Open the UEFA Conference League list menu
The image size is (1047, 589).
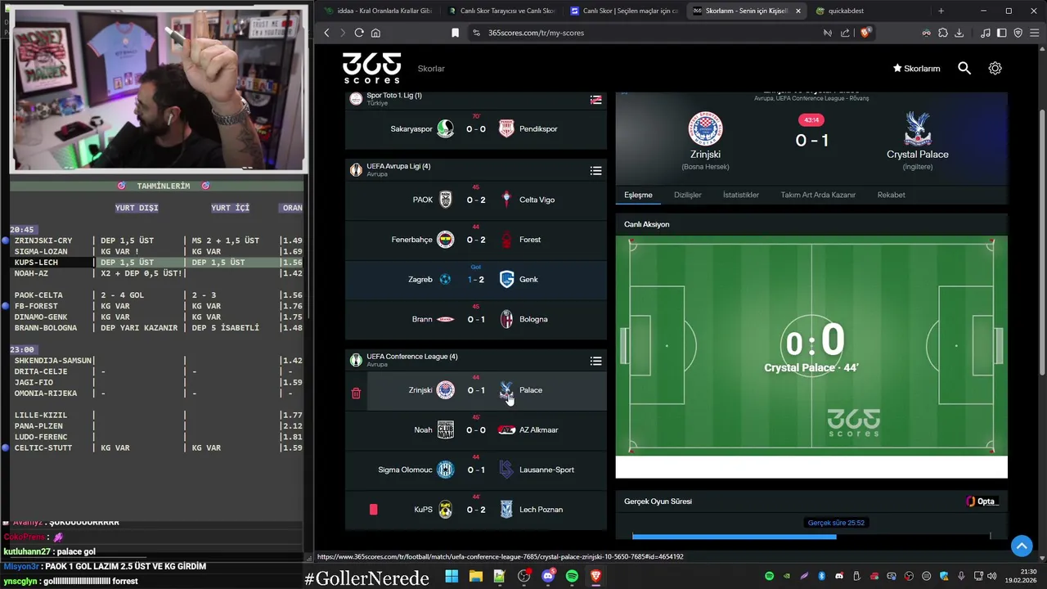tap(595, 361)
